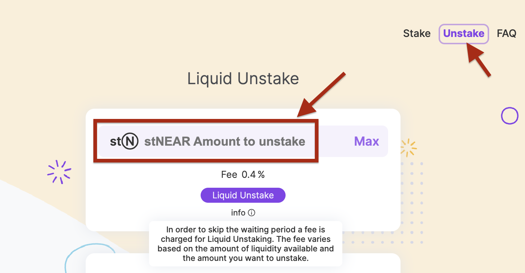Click the info label text
The height and width of the screenshot is (273, 525).
click(x=238, y=213)
